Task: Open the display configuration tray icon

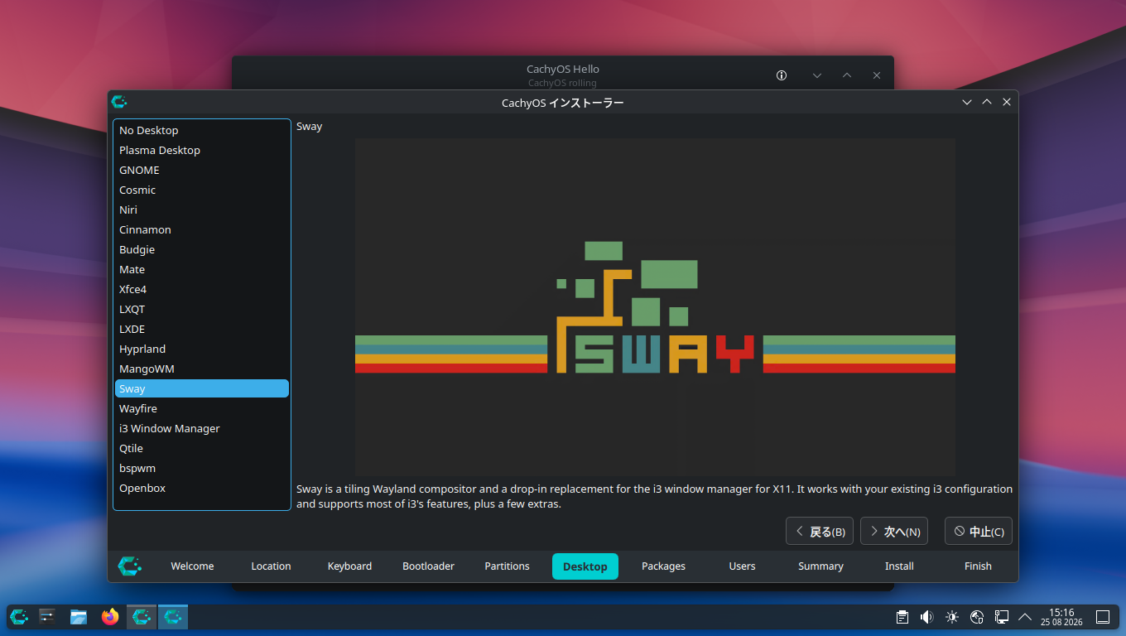Action: click(x=1001, y=617)
